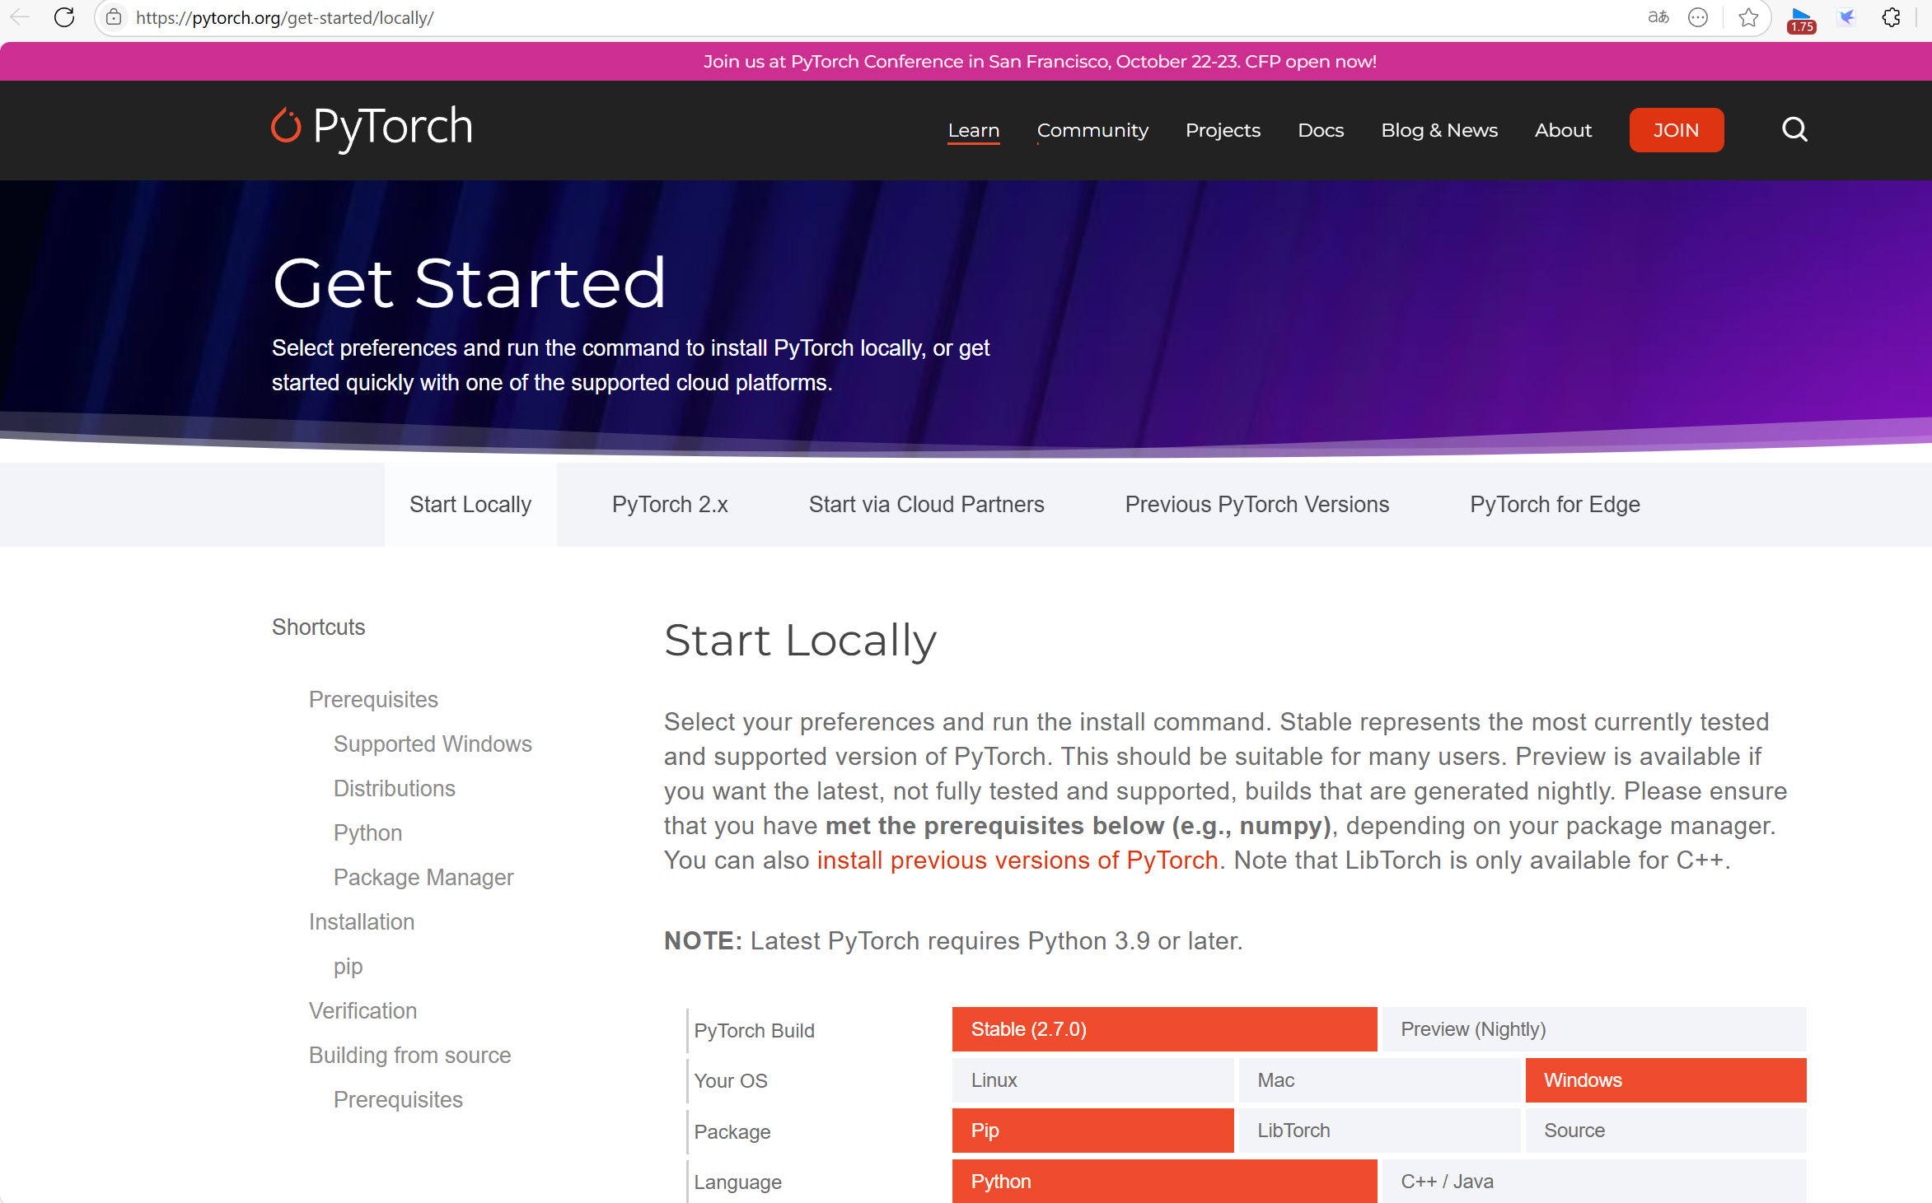Open the site search magnifier icon
The image size is (1932, 1203).
coord(1794,129)
